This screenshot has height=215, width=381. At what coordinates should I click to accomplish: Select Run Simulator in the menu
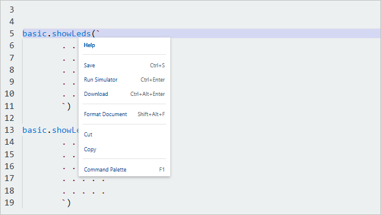click(x=124, y=80)
